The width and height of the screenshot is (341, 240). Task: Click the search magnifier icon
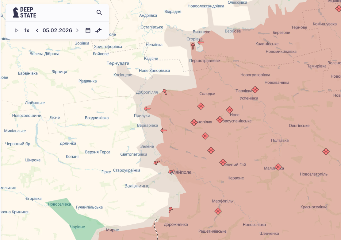(x=99, y=13)
